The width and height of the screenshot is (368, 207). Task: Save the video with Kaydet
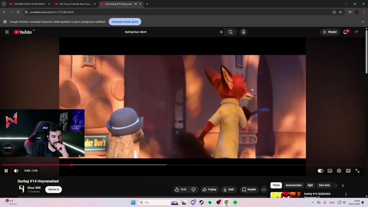tap(249, 189)
